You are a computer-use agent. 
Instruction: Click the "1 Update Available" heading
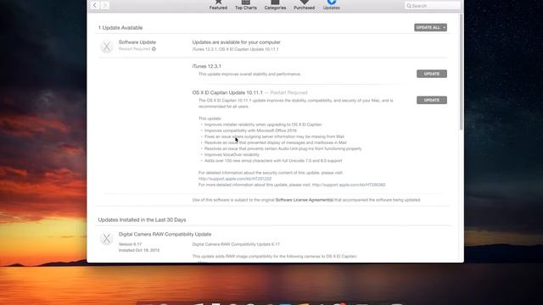[120, 28]
